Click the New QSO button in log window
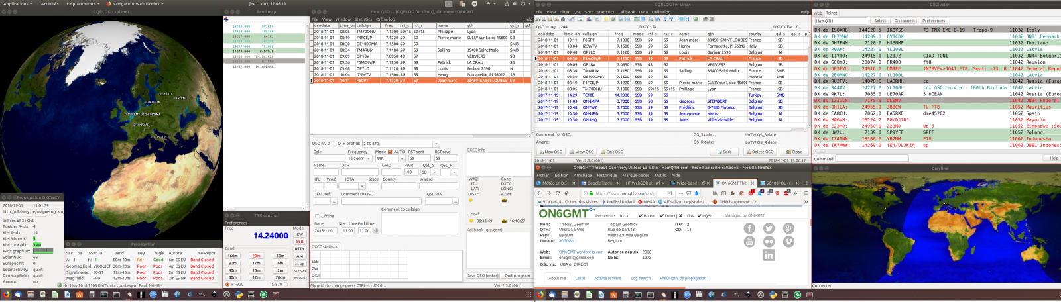This screenshot has height=302, width=1061. [x=552, y=152]
